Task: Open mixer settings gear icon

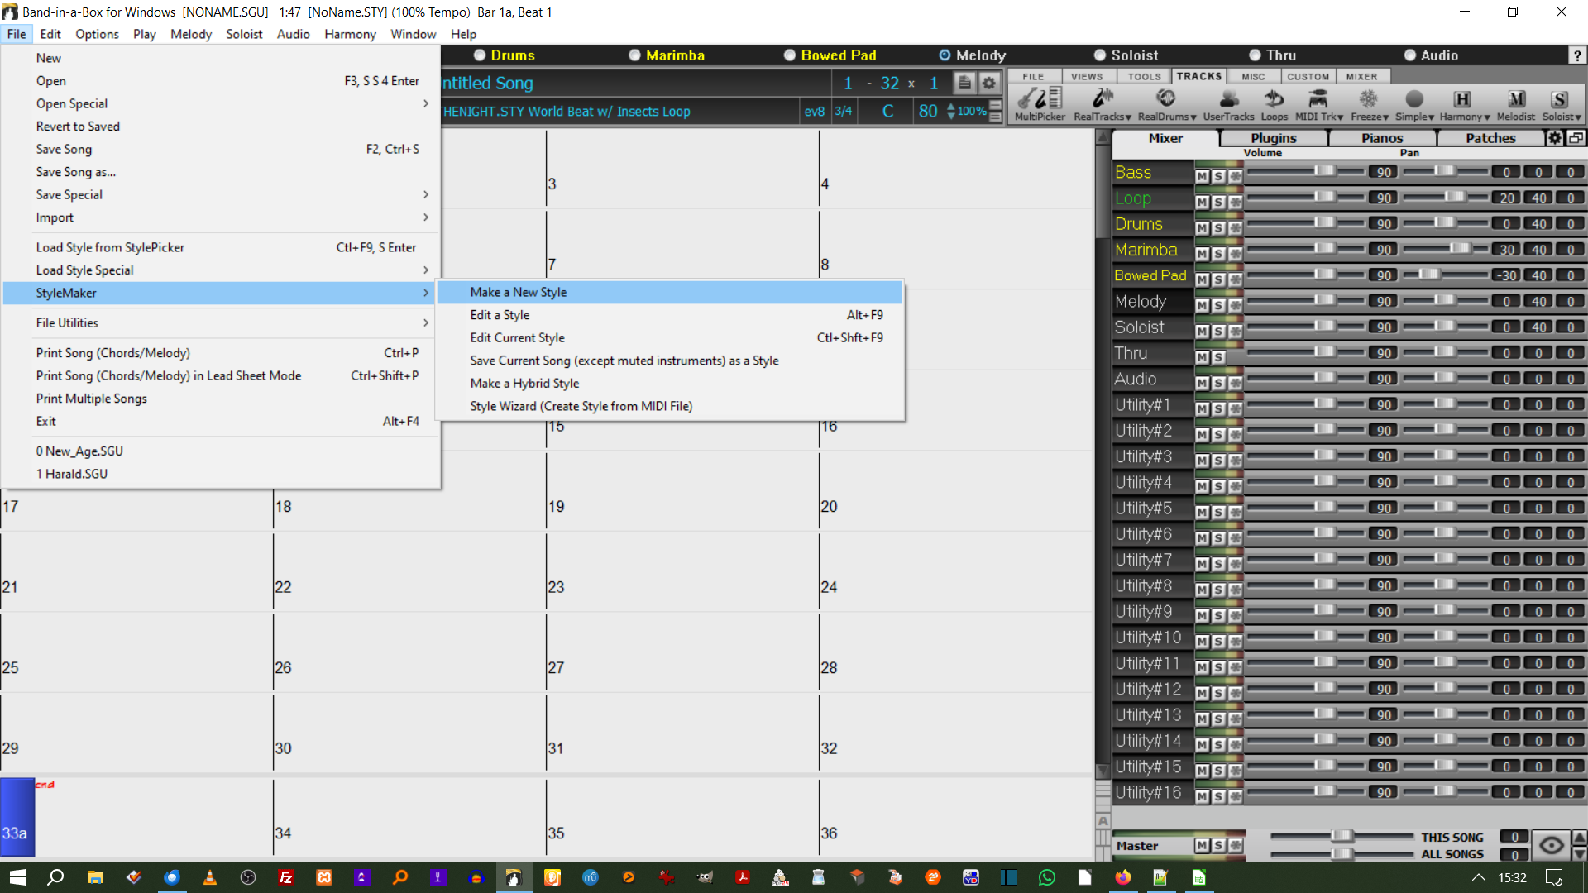Action: point(1555,138)
